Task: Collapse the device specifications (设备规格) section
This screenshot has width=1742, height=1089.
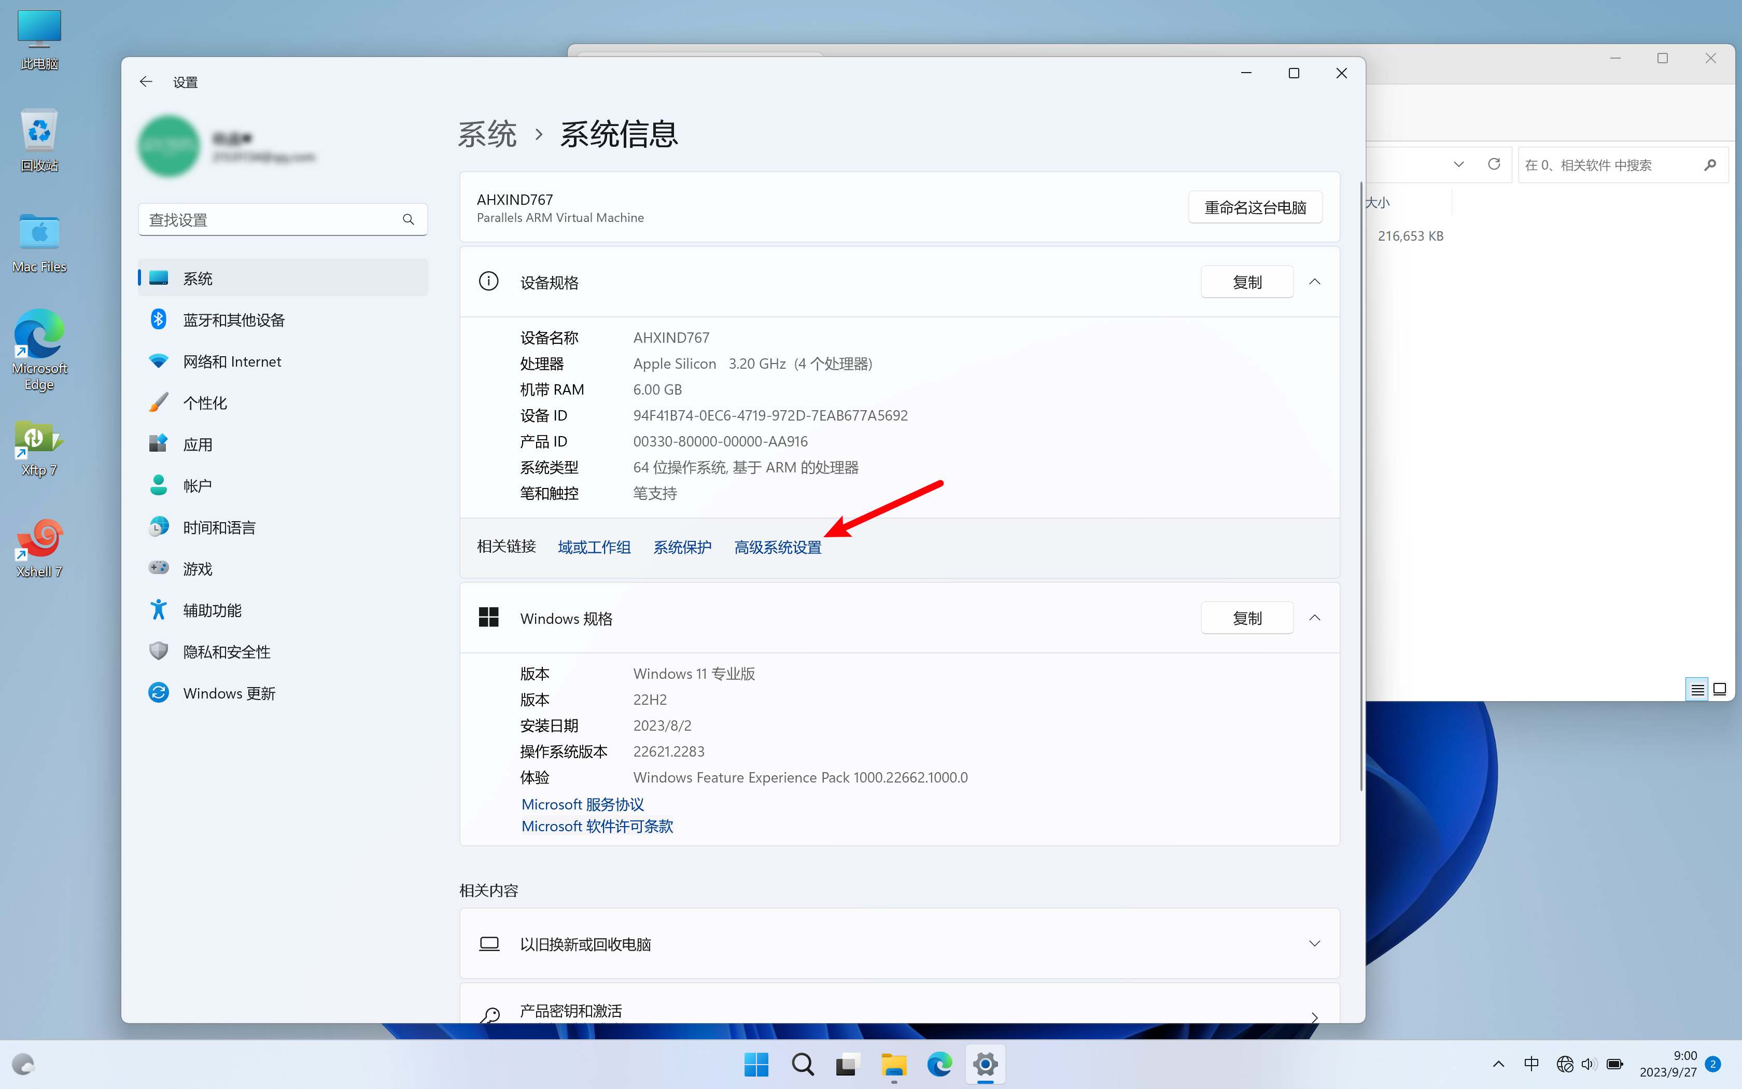Action: pos(1314,282)
